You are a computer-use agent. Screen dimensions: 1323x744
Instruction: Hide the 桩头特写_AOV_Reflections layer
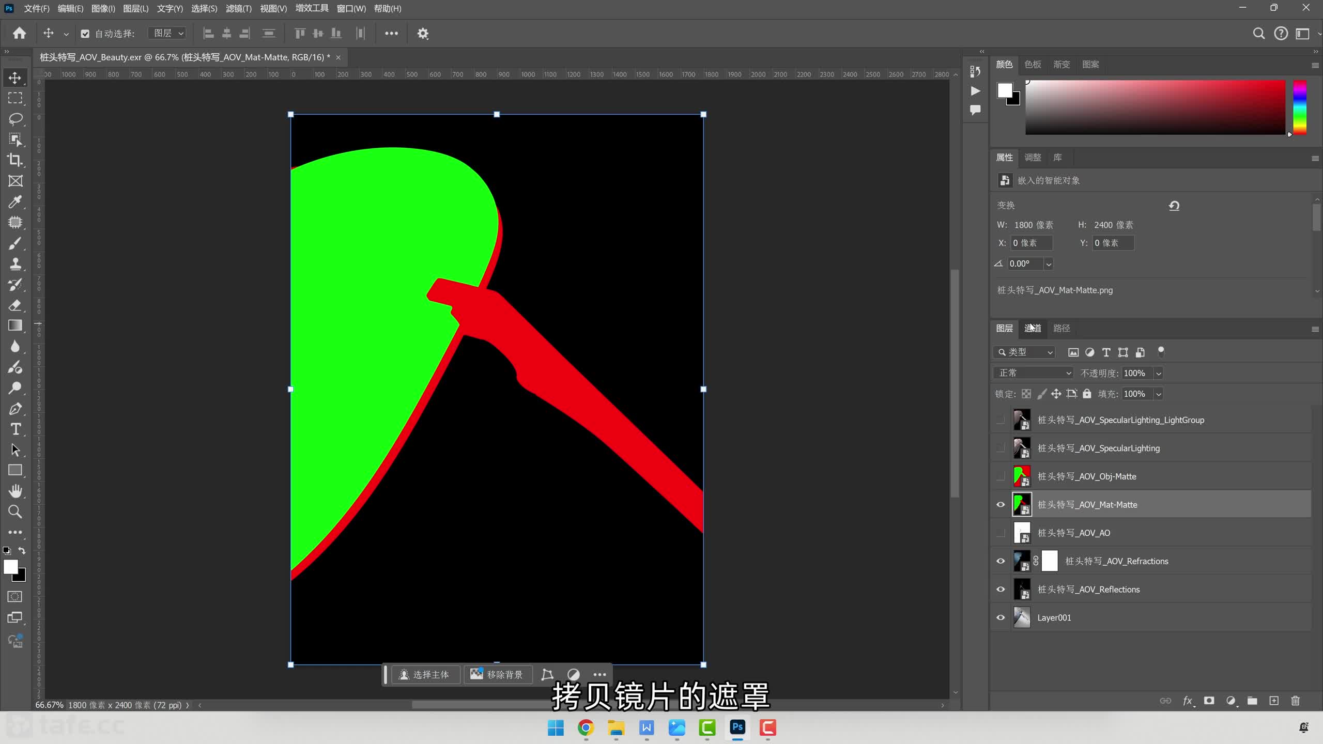point(1001,590)
